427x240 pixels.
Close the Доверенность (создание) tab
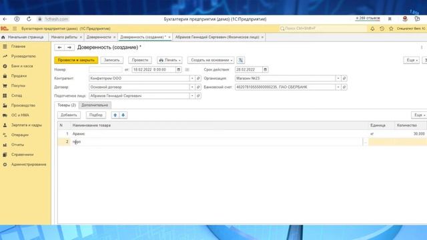tap(169, 37)
